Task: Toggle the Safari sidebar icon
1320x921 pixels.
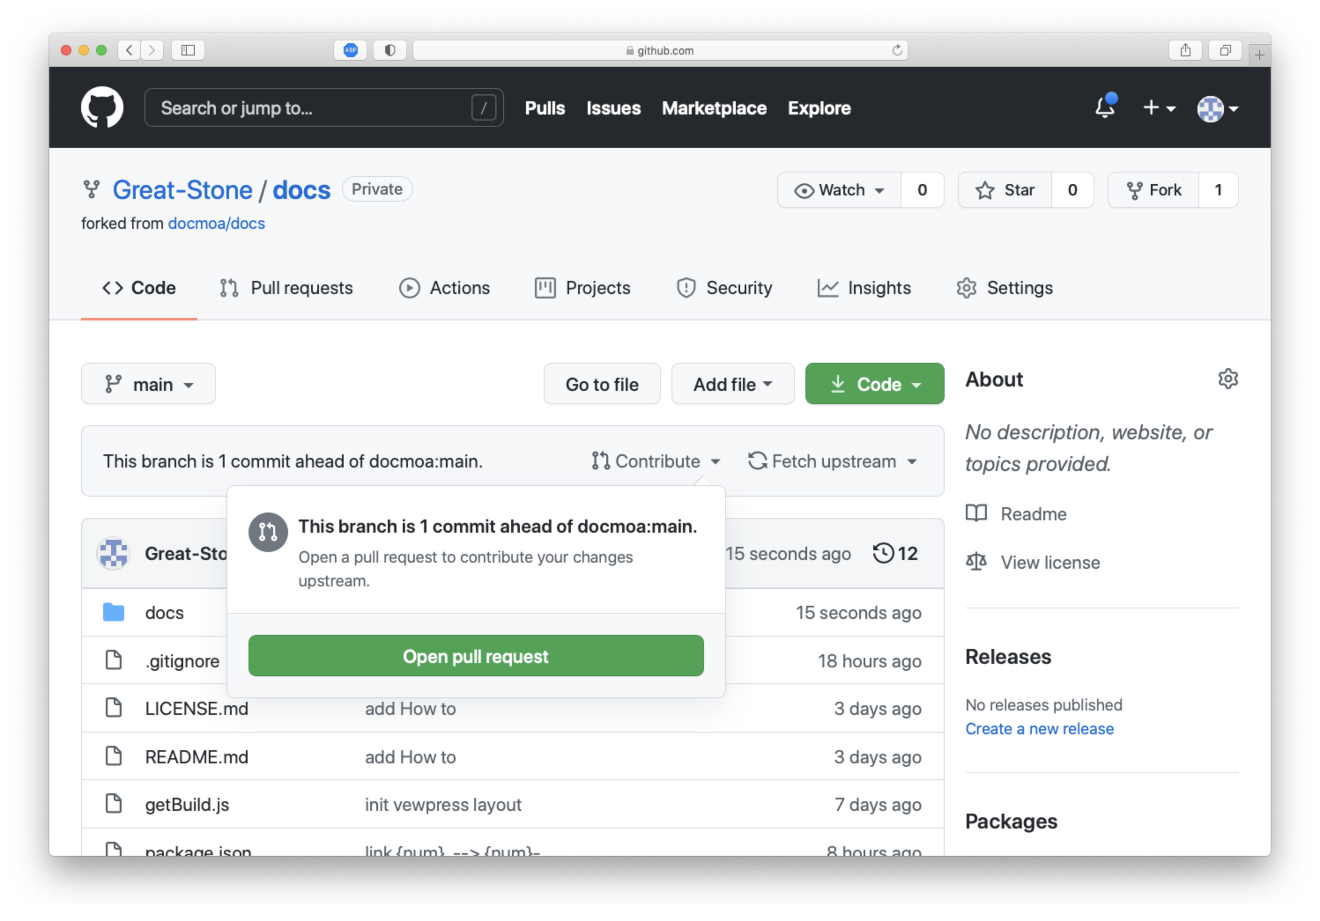Action: coord(188,51)
